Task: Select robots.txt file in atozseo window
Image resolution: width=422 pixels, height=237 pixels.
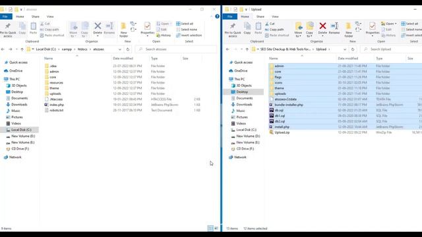Action: pos(56,110)
